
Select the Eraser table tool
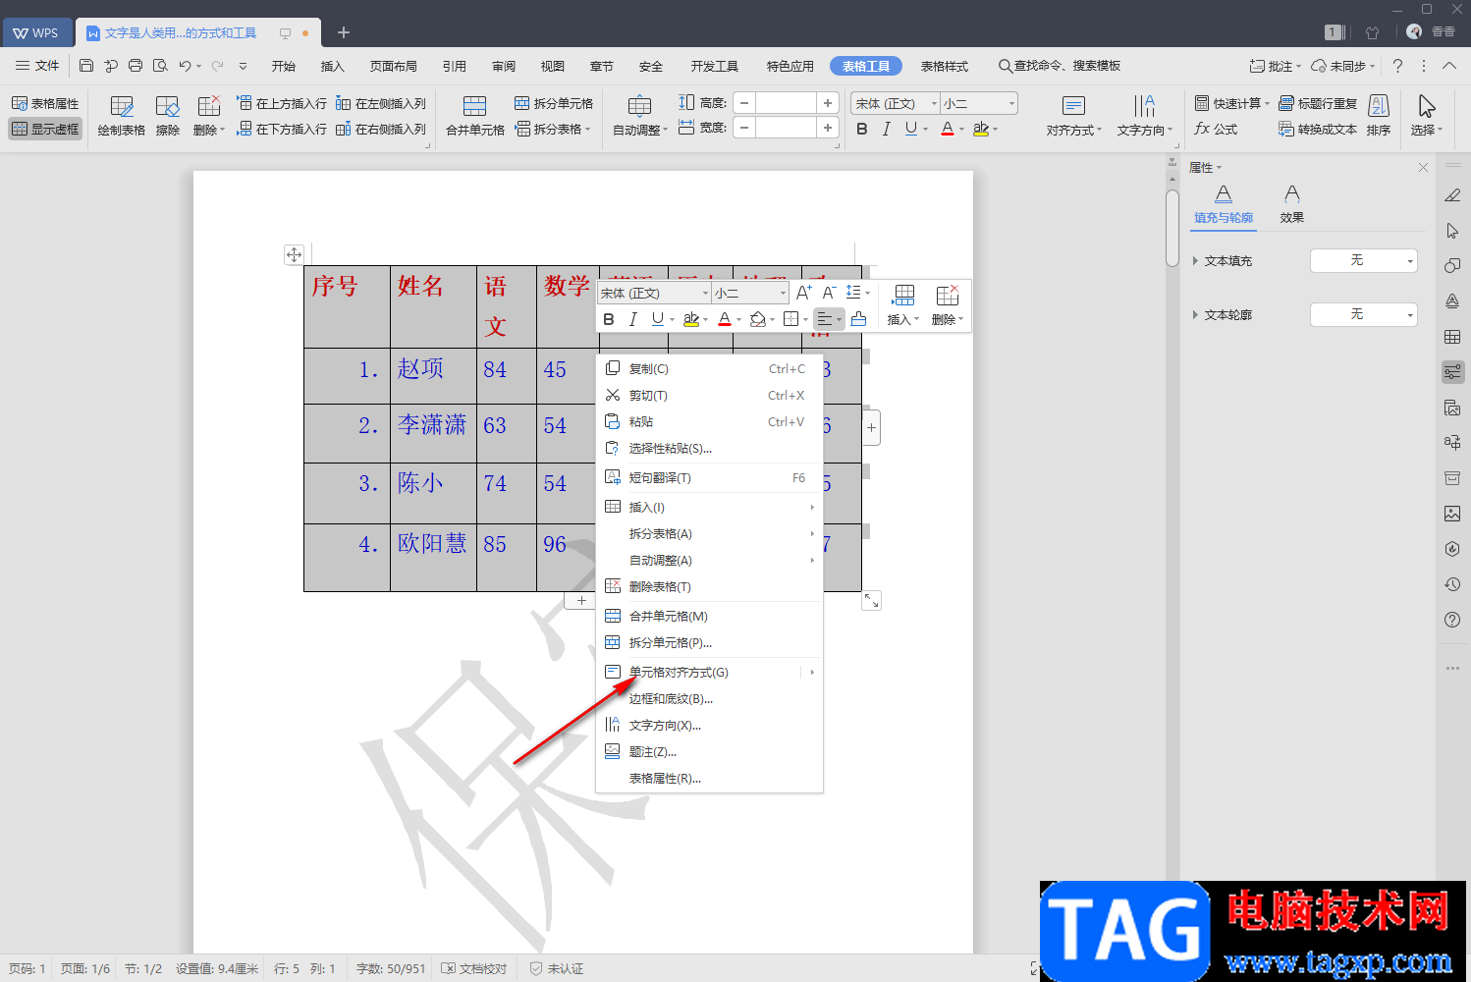pyautogui.click(x=168, y=116)
